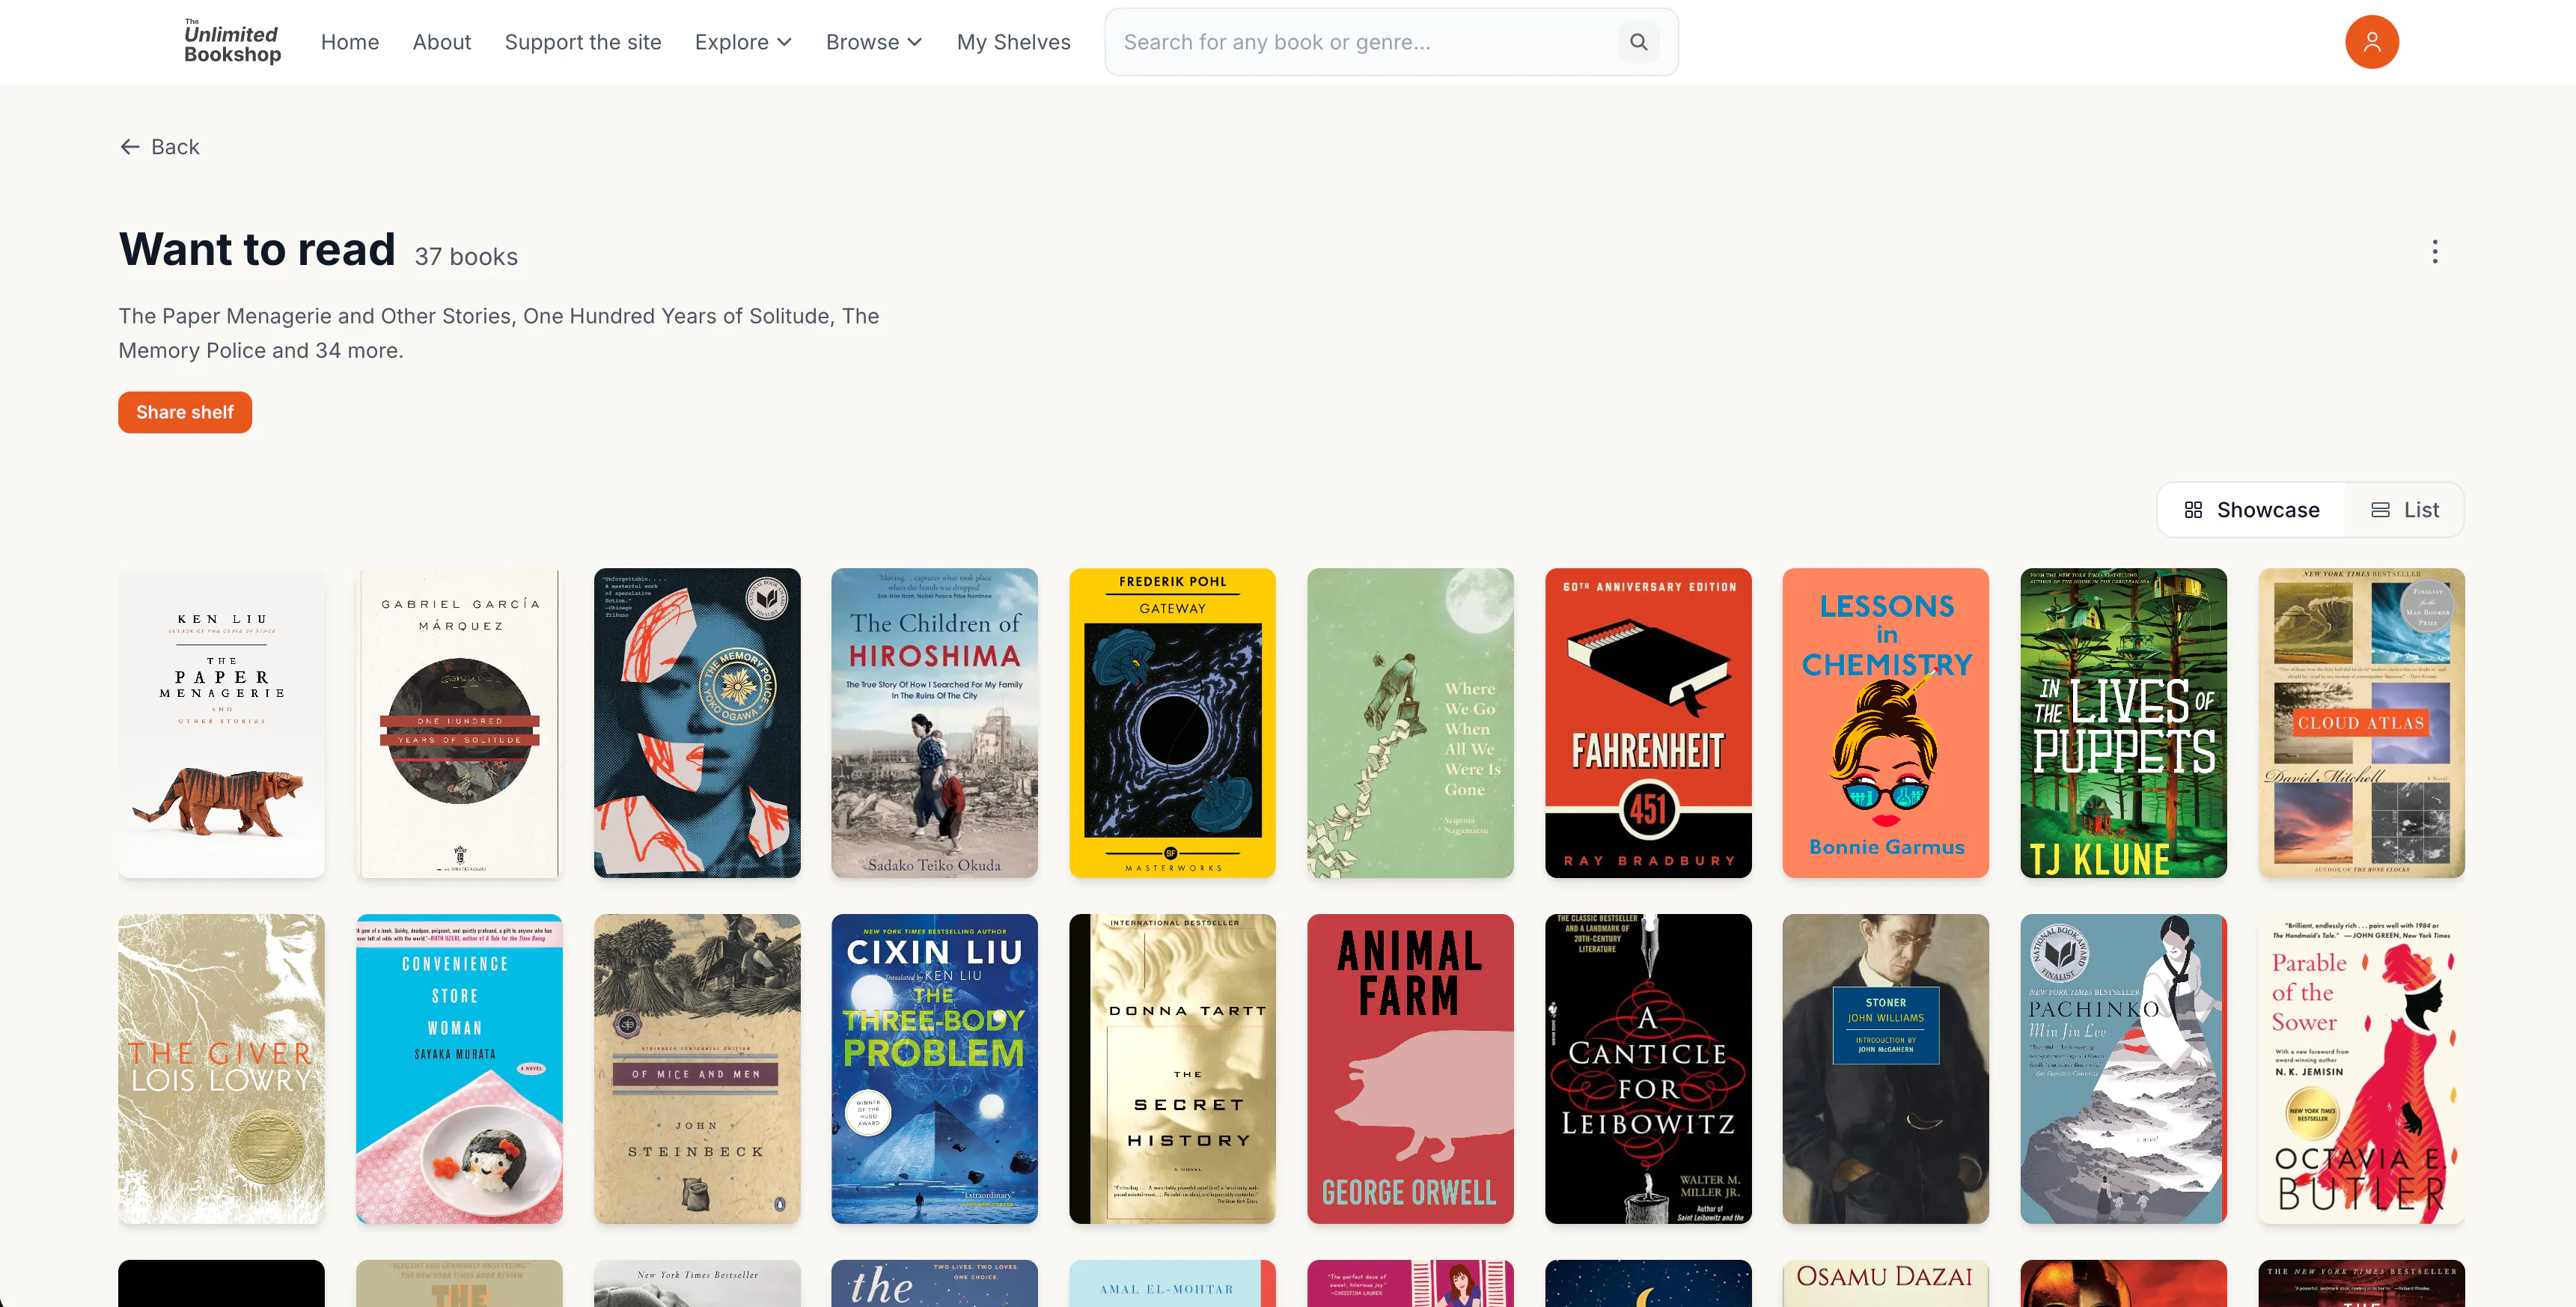
Task: Click the search magnifier icon
Action: point(1638,42)
